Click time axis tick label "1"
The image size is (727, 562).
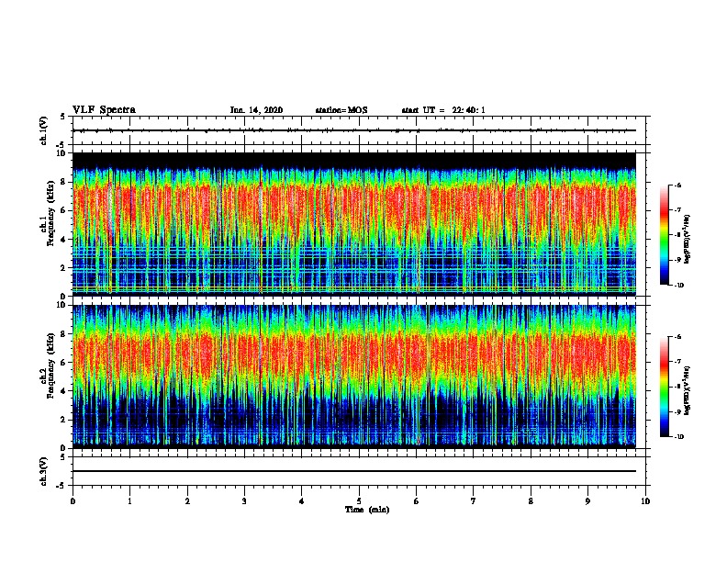pos(129,501)
